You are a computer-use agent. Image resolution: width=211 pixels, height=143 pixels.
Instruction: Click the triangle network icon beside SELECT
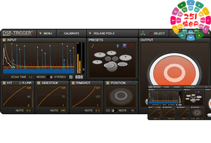[143, 33]
